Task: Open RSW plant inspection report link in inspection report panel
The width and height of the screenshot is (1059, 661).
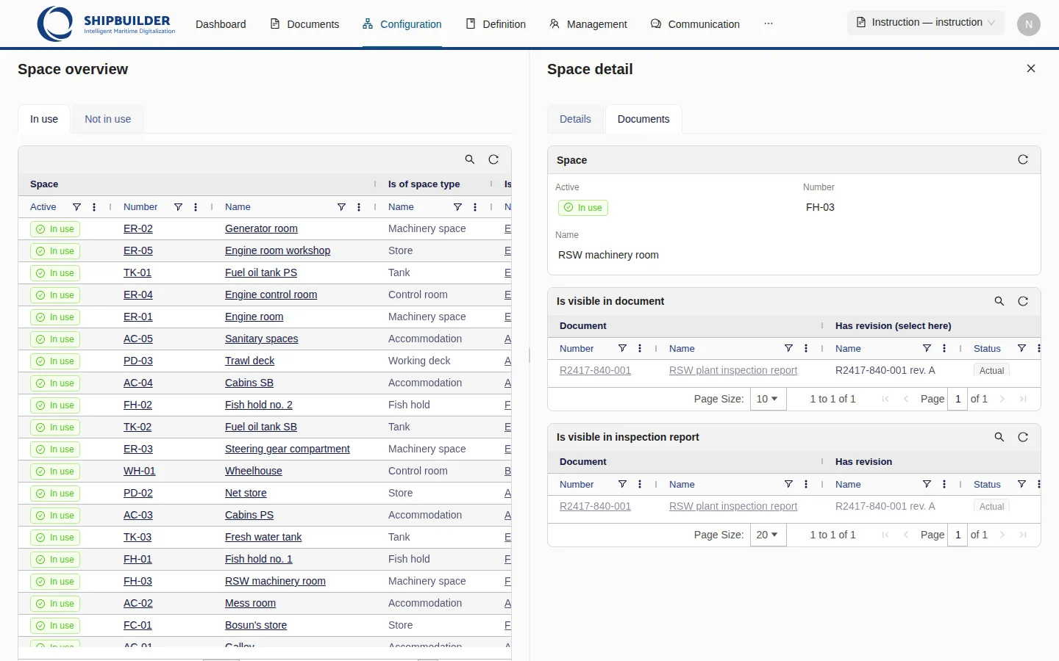Action: click(733, 506)
